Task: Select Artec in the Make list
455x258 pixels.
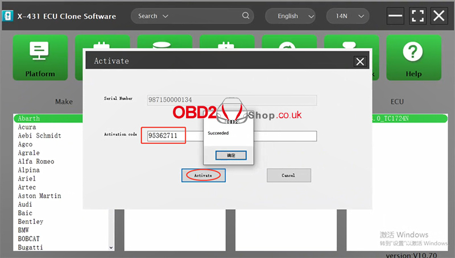Action: (x=27, y=188)
